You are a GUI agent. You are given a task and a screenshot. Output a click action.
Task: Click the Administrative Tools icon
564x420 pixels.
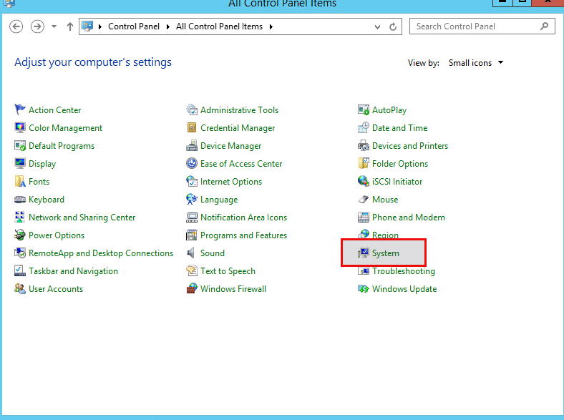pyautogui.click(x=192, y=109)
